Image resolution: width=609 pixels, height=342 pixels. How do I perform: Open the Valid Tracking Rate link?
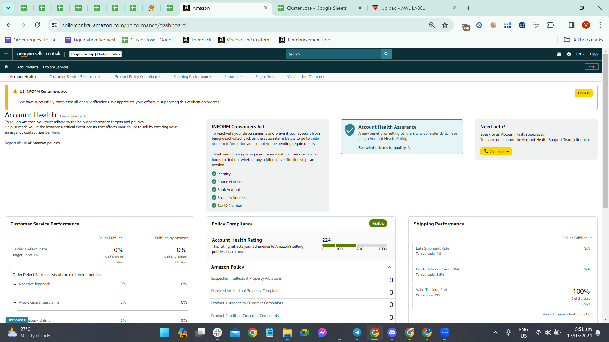click(x=432, y=290)
